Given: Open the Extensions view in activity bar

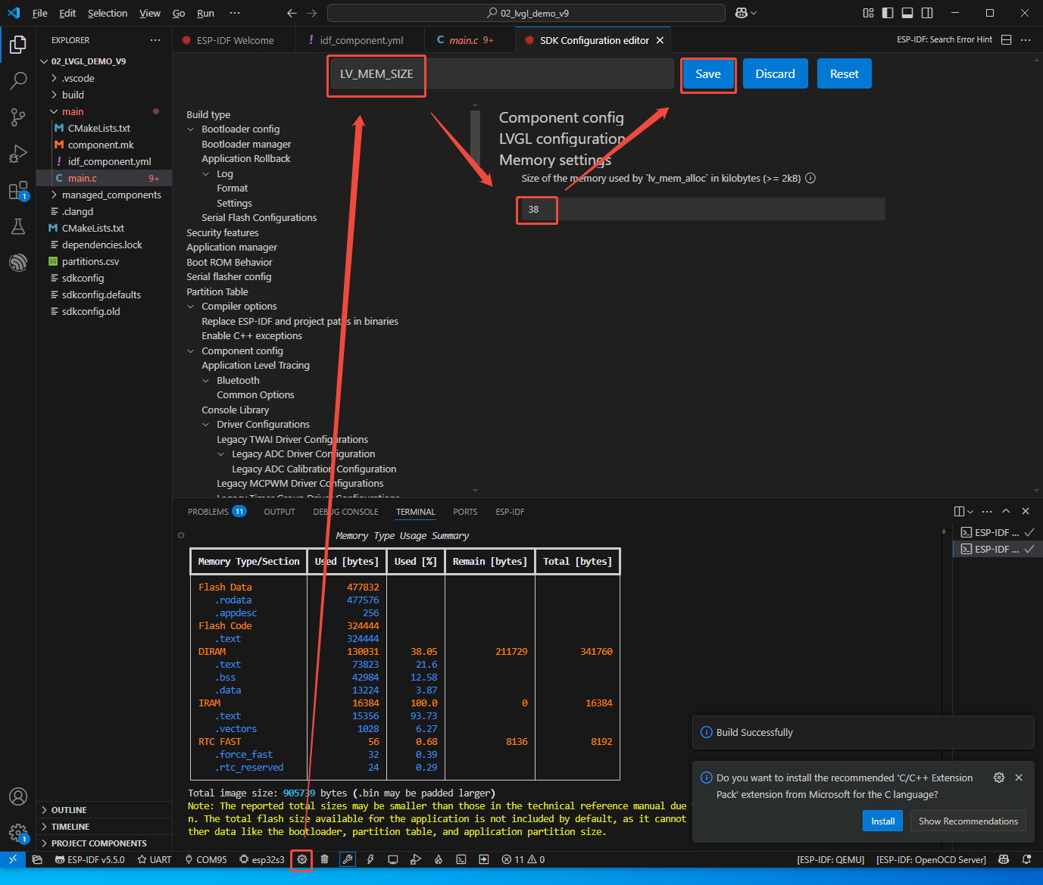Looking at the screenshot, I should (x=18, y=191).
